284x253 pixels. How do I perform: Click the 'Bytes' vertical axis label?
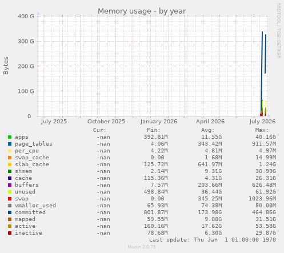(x=6, y=66)
